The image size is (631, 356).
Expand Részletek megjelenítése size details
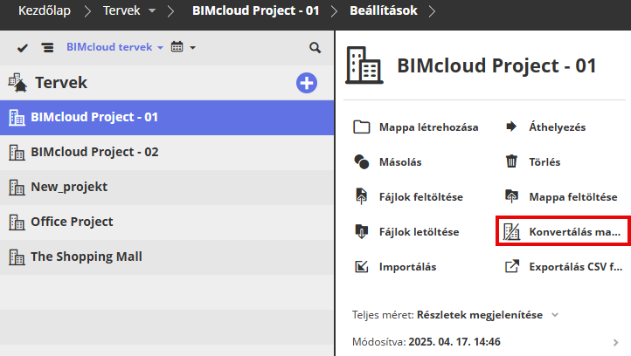click(x=488, y=314)
